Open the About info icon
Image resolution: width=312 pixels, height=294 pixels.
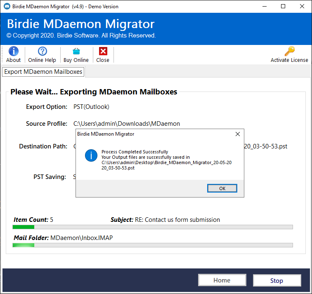point(14,51)
